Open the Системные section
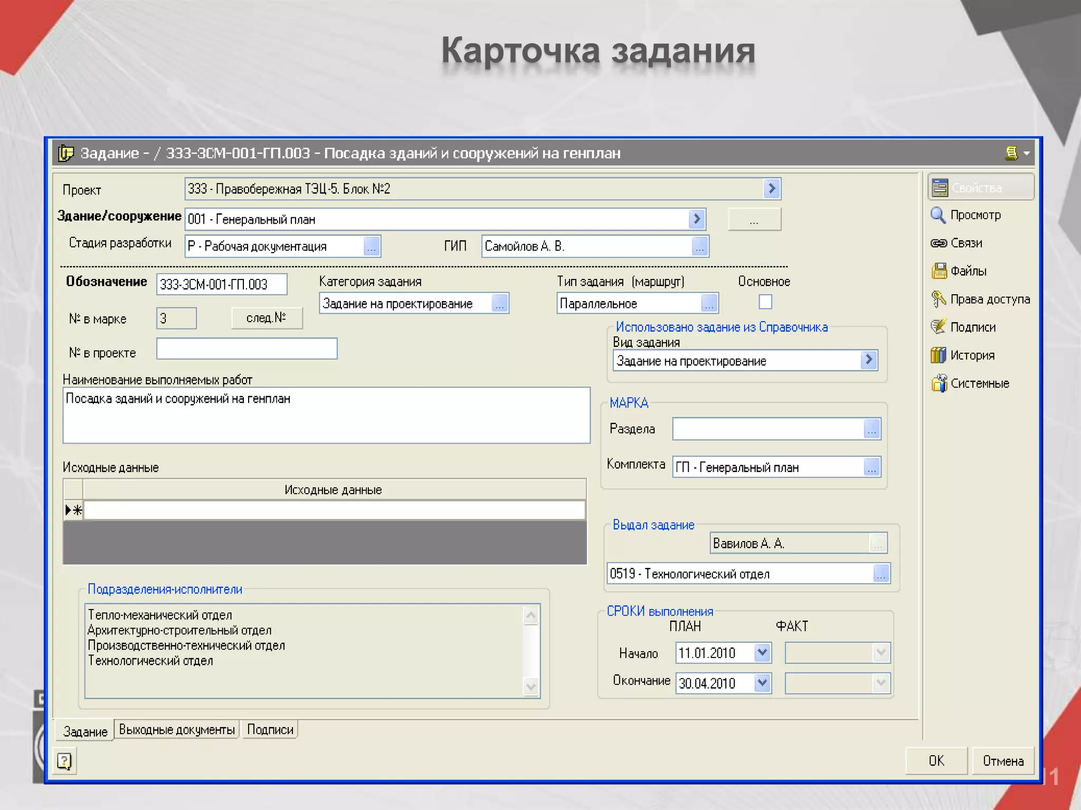The image size is (1081, 810). pos(970,383)
